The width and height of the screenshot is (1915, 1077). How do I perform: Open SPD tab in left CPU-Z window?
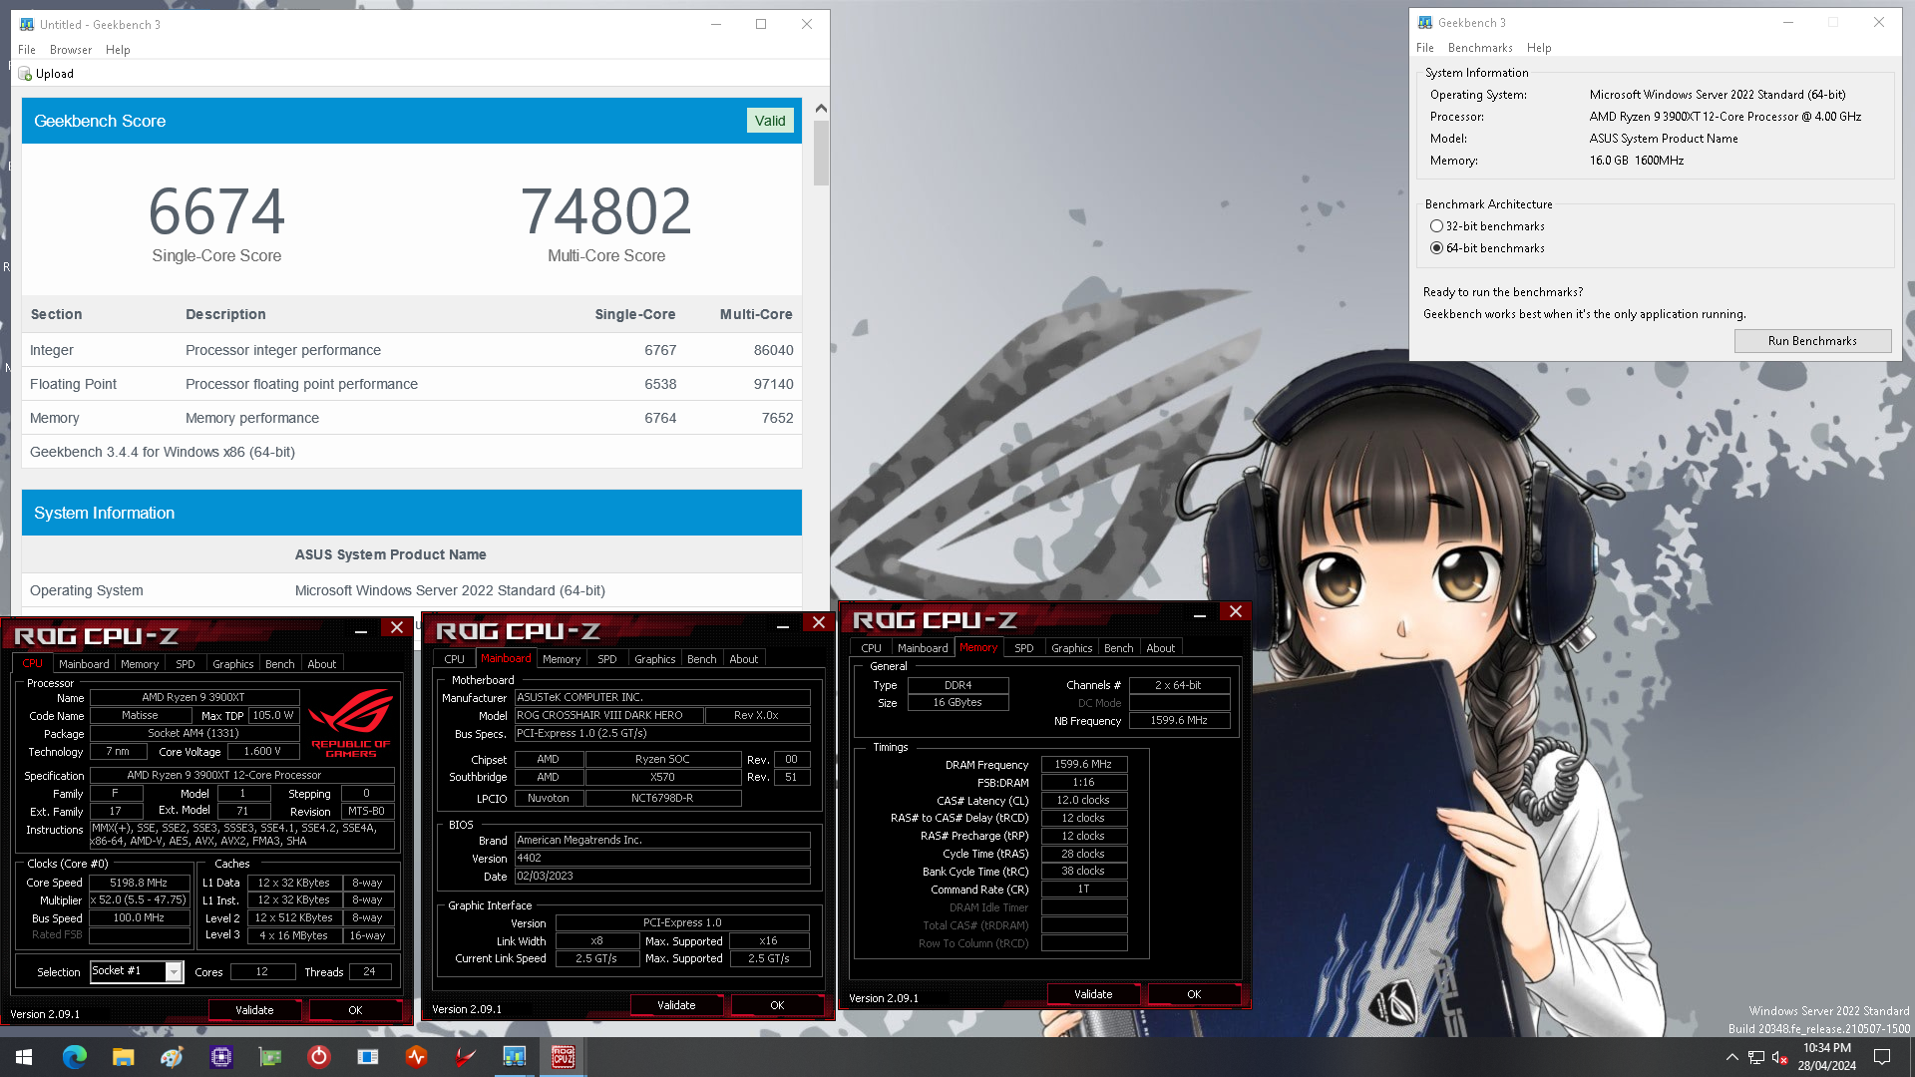[x=186, y=664]
